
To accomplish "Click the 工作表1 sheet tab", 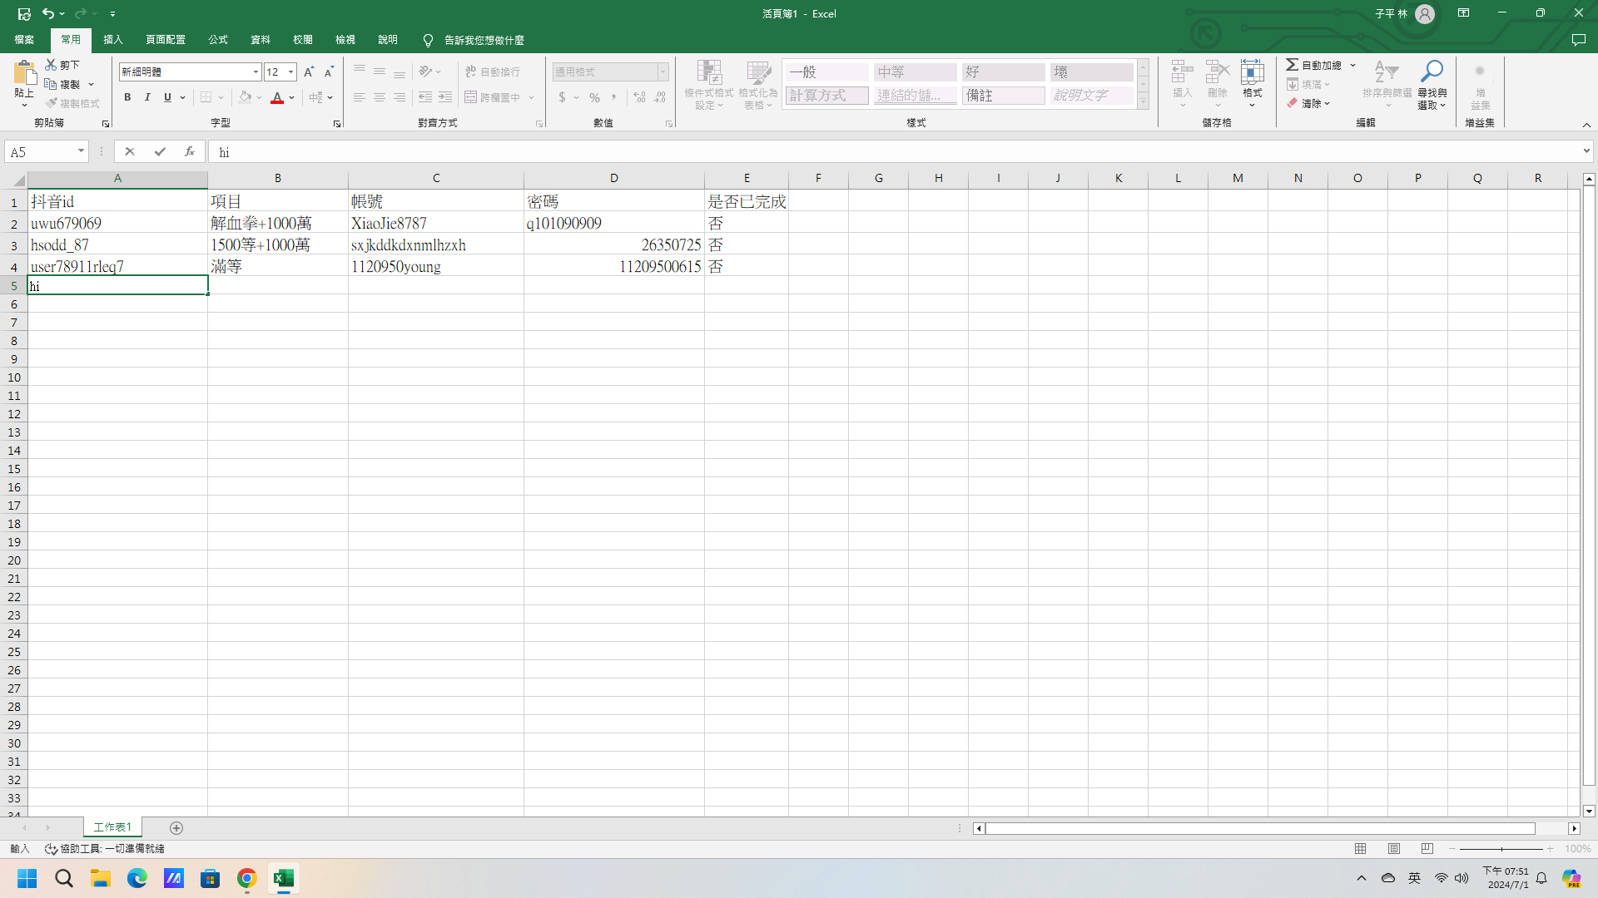I will 112,827.
